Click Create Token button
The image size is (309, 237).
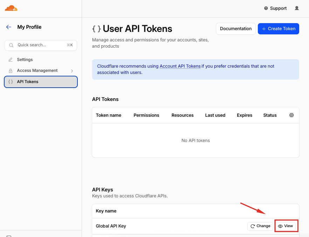coord(279,29)
